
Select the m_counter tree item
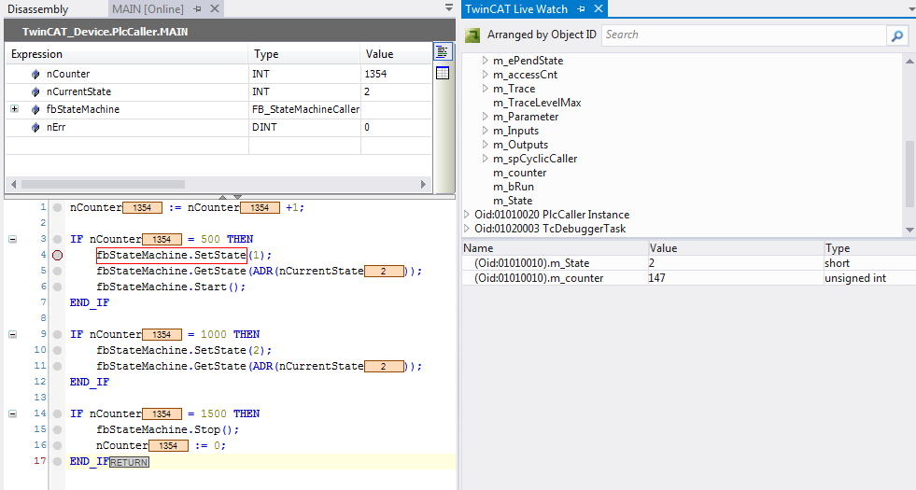pos(519,173)
